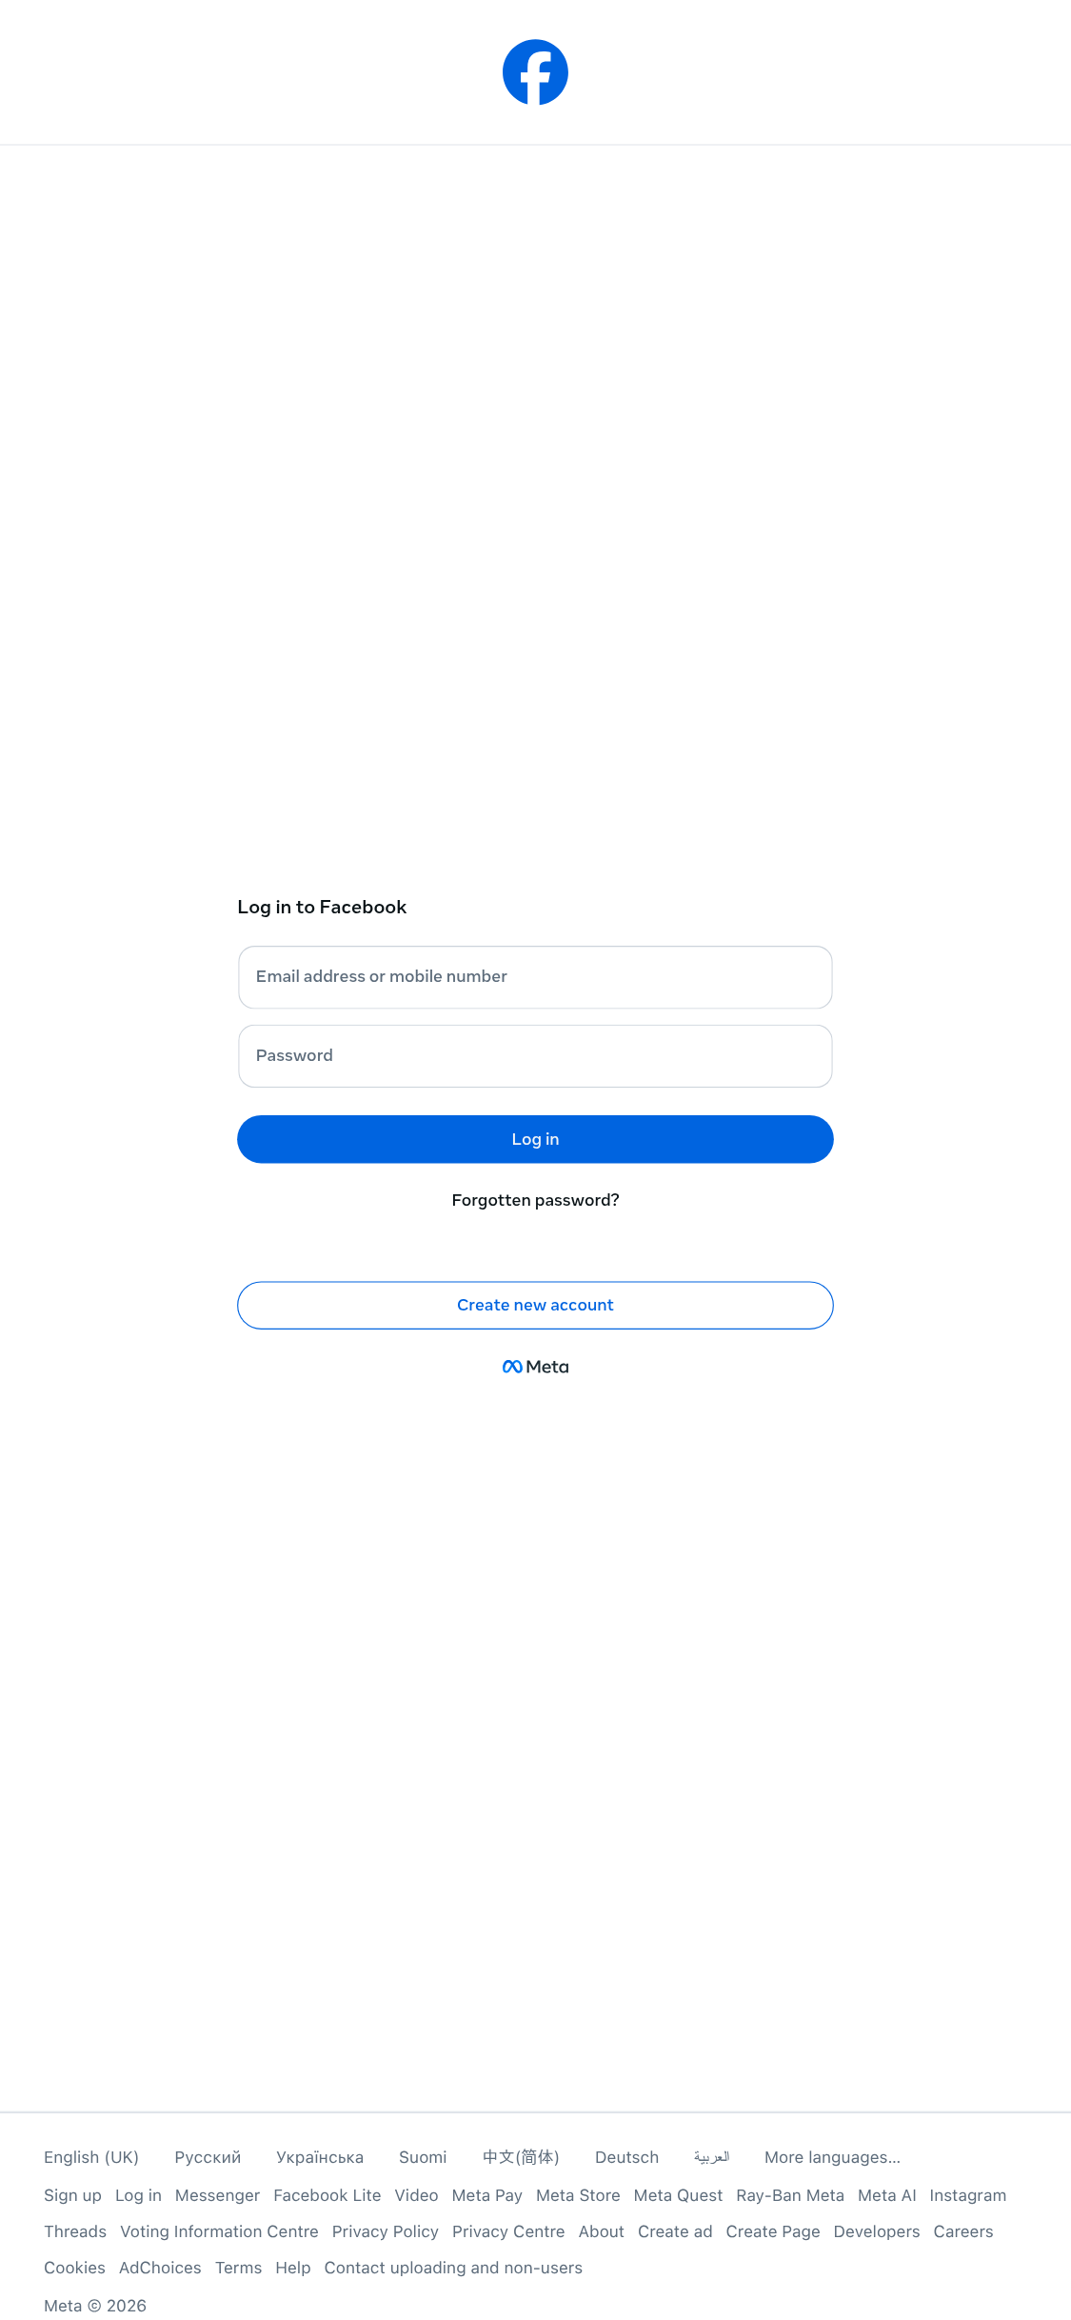The width and height of the screenshot is (1071, 2320).
Task: Expand More languages… in the footer
Action: pyautogui.click(x=832, y=2157)
